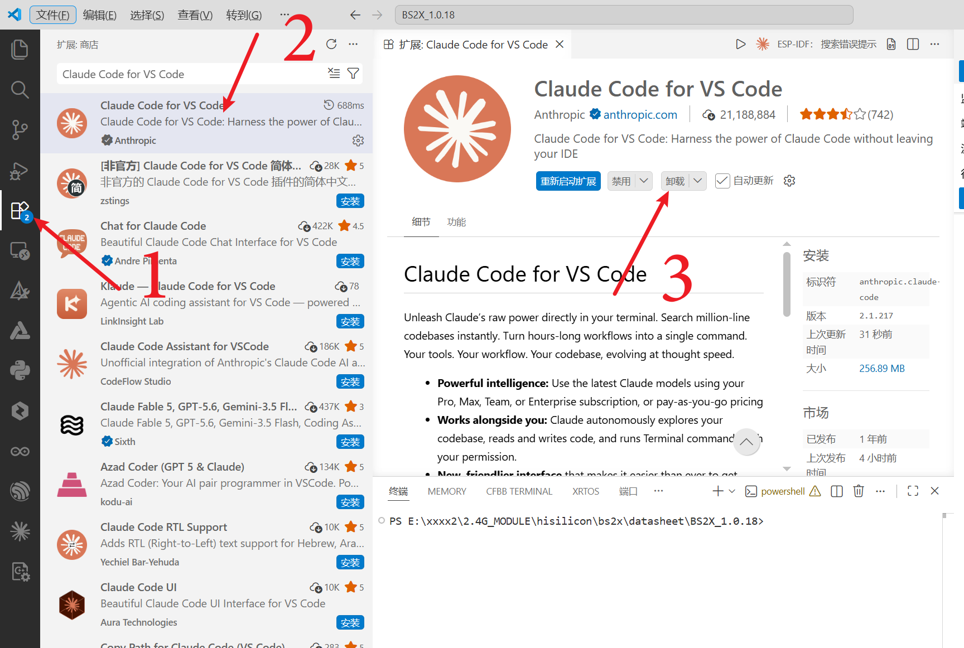
Task: Open the binary file icon in editor toolbar
Action: tap(891, 44)
